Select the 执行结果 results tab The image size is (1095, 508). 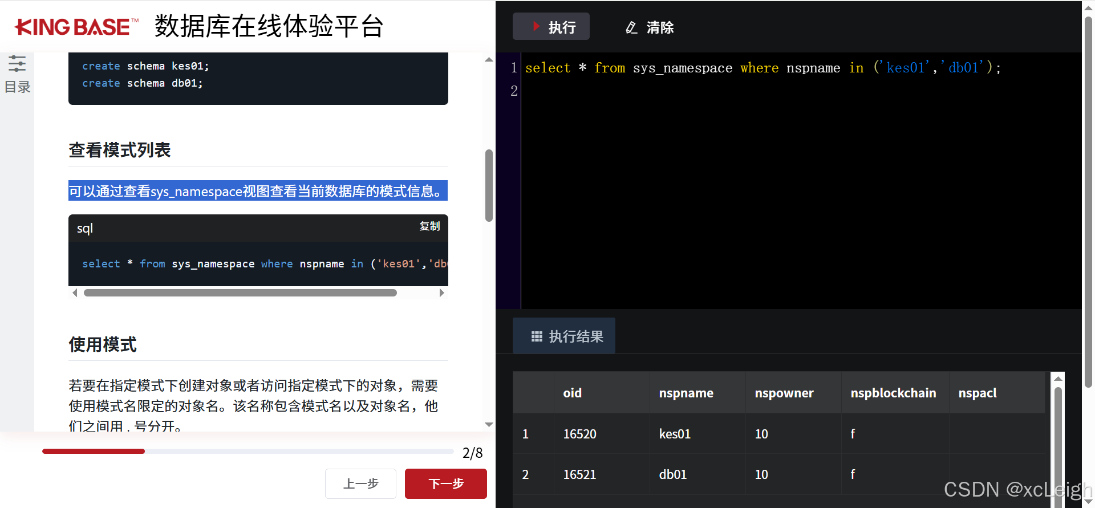pyautogui.click(x=564, y=336)
